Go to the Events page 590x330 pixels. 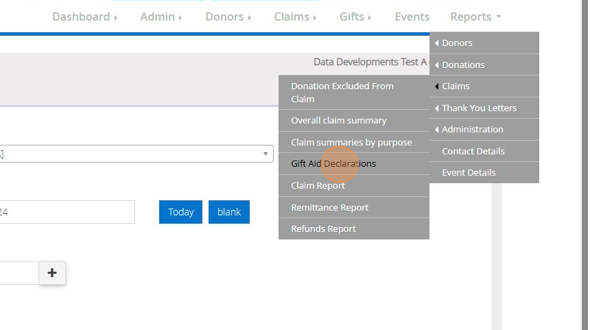pos(412,16)
